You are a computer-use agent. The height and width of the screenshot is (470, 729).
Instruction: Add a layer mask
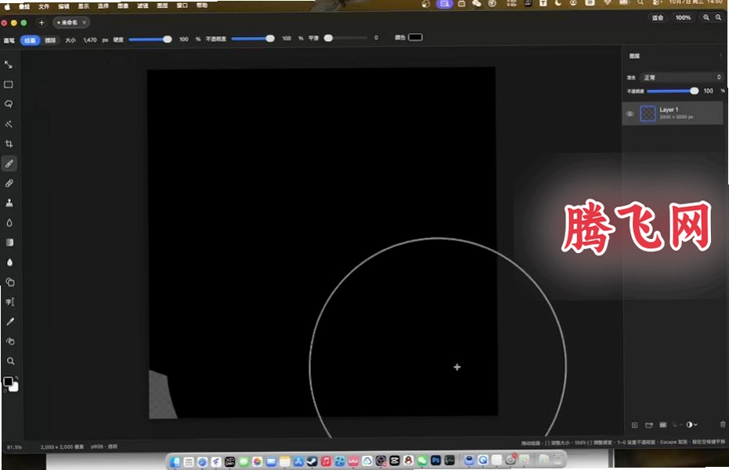[x=663, y=425]
